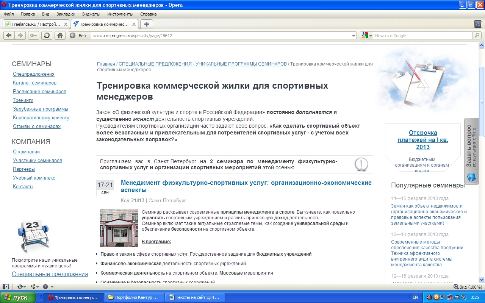
Task: Follow the 'Специальные предложения' link
Action: (50, 274)
